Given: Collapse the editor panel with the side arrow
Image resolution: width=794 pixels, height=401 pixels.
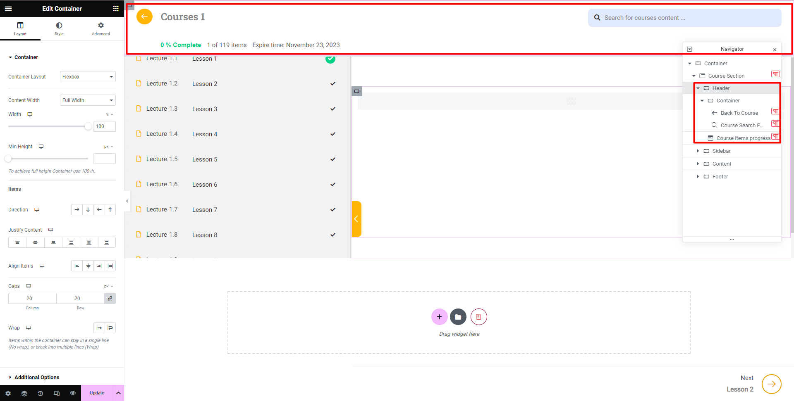Looking at the screenshot, I should coord(127,201).
